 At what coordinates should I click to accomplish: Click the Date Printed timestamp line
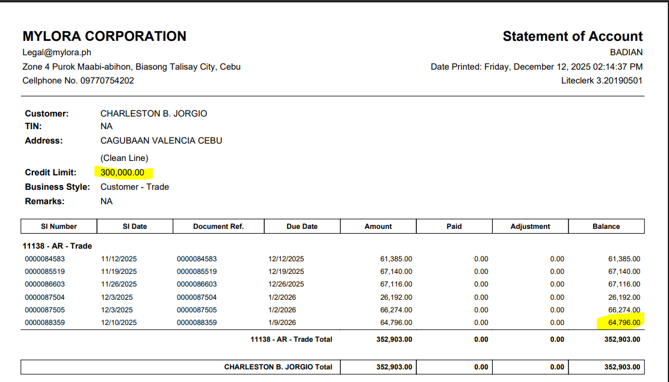[x=536, y=67]
